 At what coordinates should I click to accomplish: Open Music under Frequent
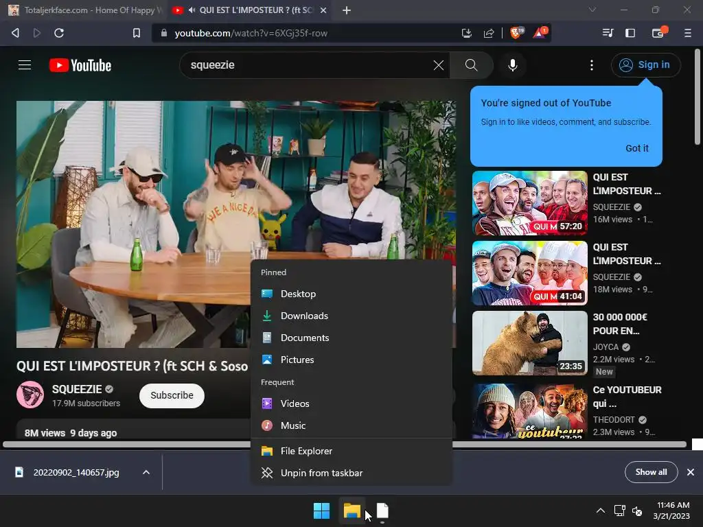tap(351, 425)
